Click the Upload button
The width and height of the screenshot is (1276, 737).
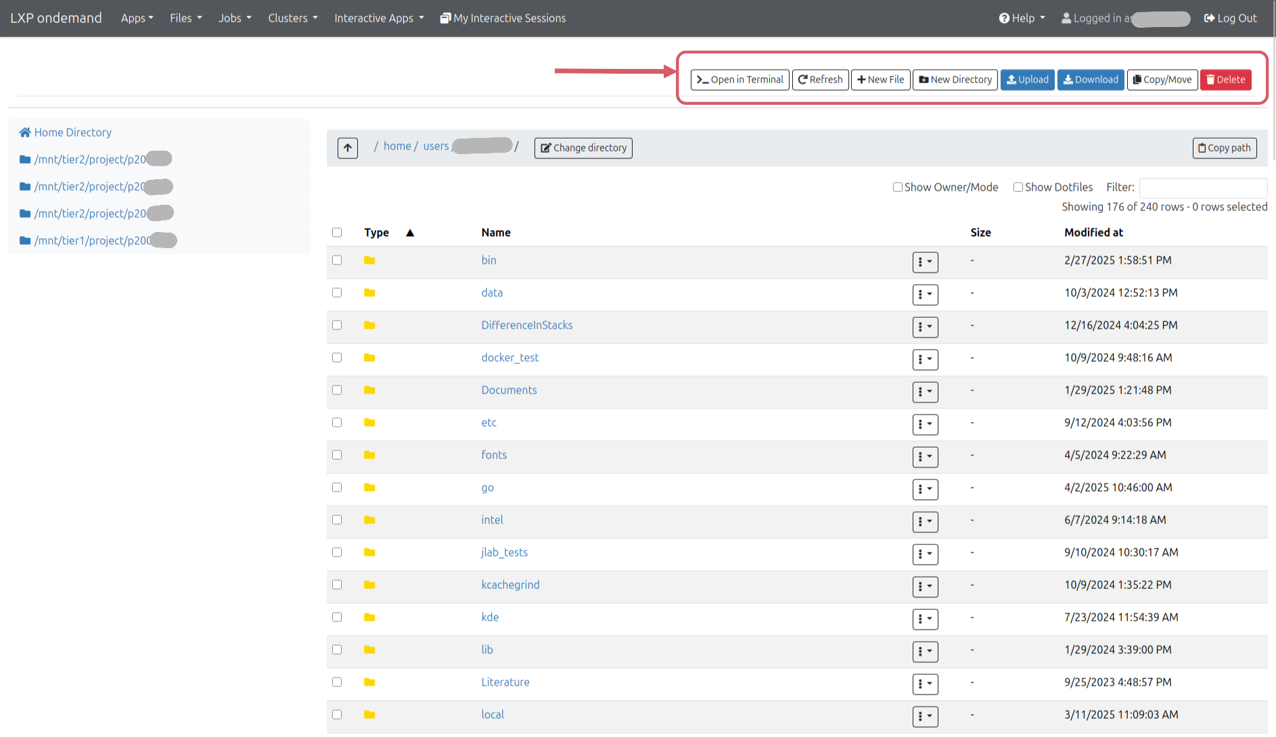click(1027, 80)
